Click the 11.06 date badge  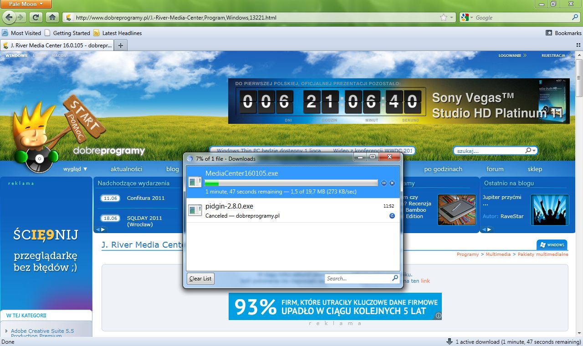110,198
